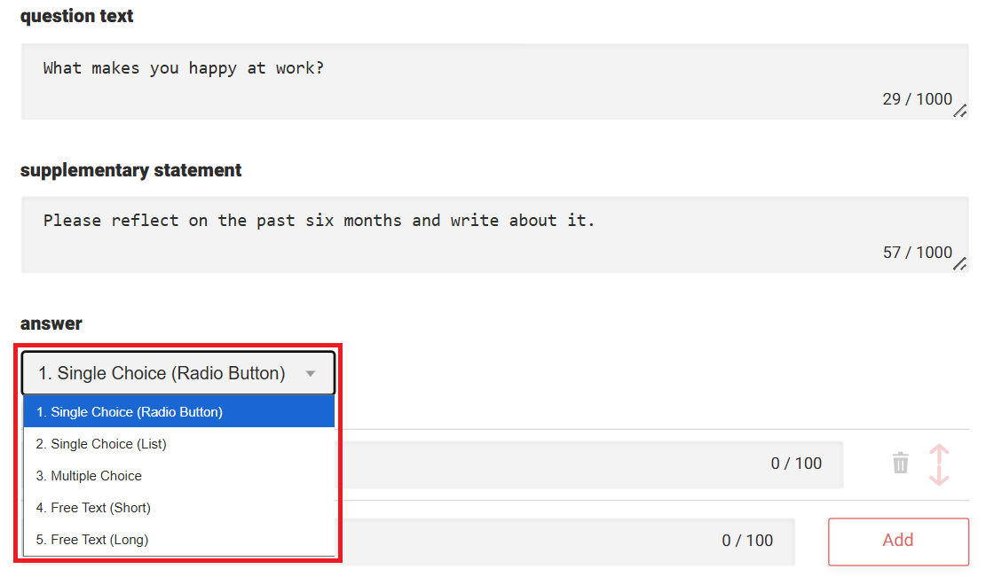Screen dimensions: 986x577
Task: Click the 'answer' section label
Action: click(x=51, y=324)
